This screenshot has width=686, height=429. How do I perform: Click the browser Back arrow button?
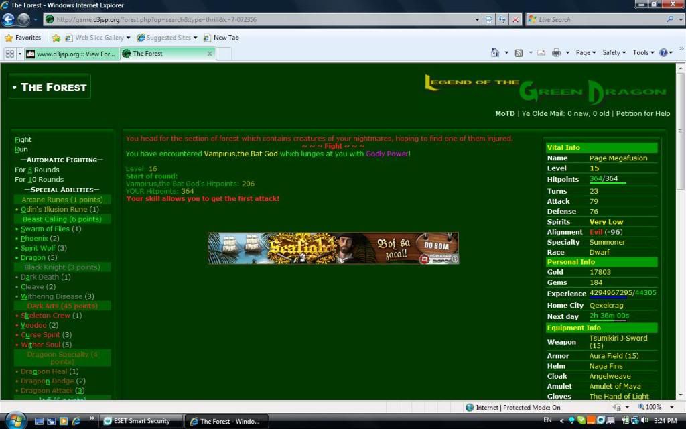click(x=9, y=20)
